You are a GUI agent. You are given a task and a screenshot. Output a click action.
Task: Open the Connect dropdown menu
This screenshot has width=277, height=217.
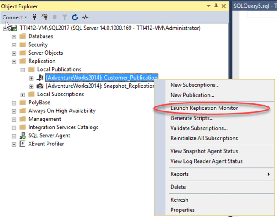15,17
